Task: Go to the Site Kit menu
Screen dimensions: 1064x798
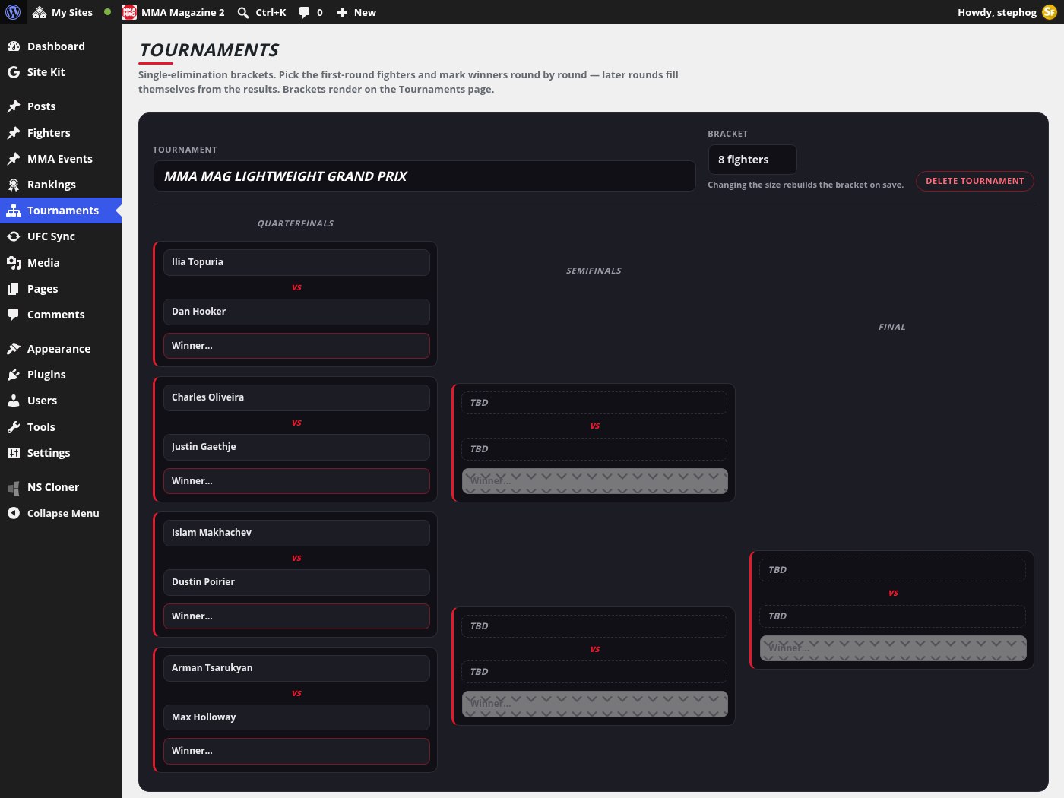Action: point(61,72)
